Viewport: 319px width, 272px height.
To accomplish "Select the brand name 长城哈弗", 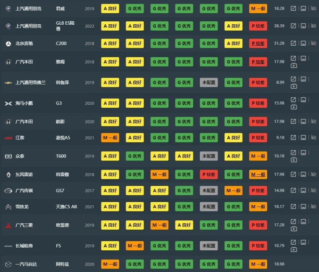I will point(24,246).
